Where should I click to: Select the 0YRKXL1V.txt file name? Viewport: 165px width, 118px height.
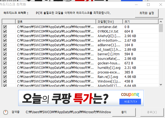pyautogui.click(x=108, y=32)
